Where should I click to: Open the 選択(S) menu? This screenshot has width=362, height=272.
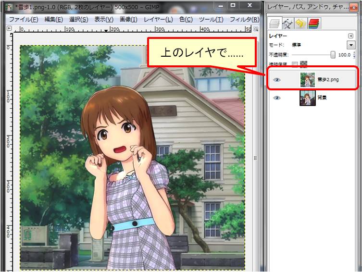click(79, 20)
